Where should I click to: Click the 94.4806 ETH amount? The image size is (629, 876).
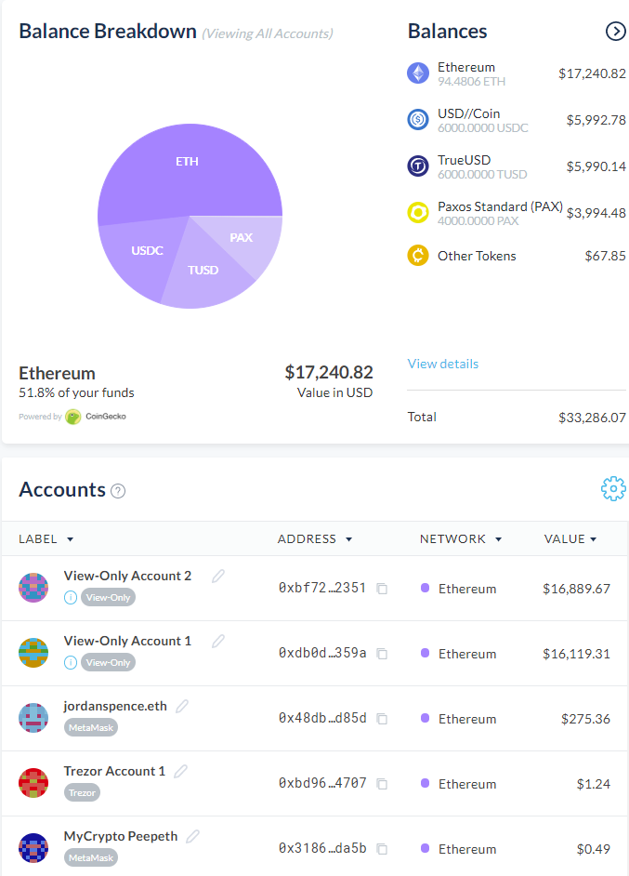[x=472, y=82]
